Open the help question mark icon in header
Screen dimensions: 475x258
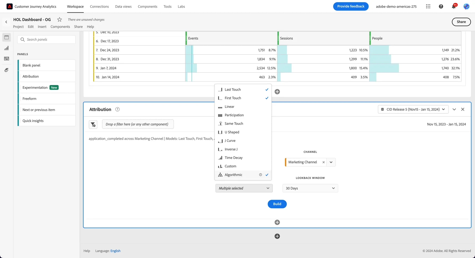[441, 6]
